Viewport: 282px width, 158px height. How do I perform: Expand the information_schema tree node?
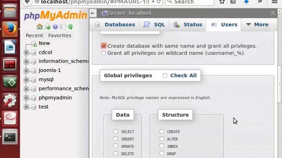26,61
